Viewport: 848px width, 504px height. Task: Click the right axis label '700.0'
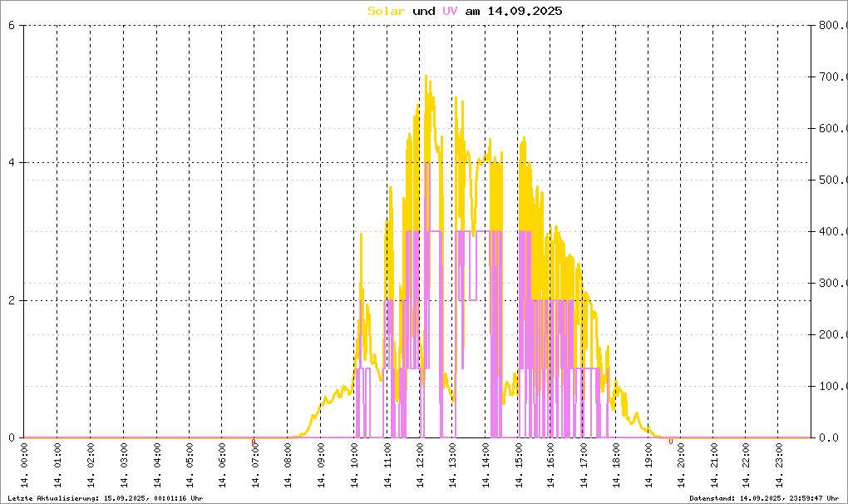[833, 77]
